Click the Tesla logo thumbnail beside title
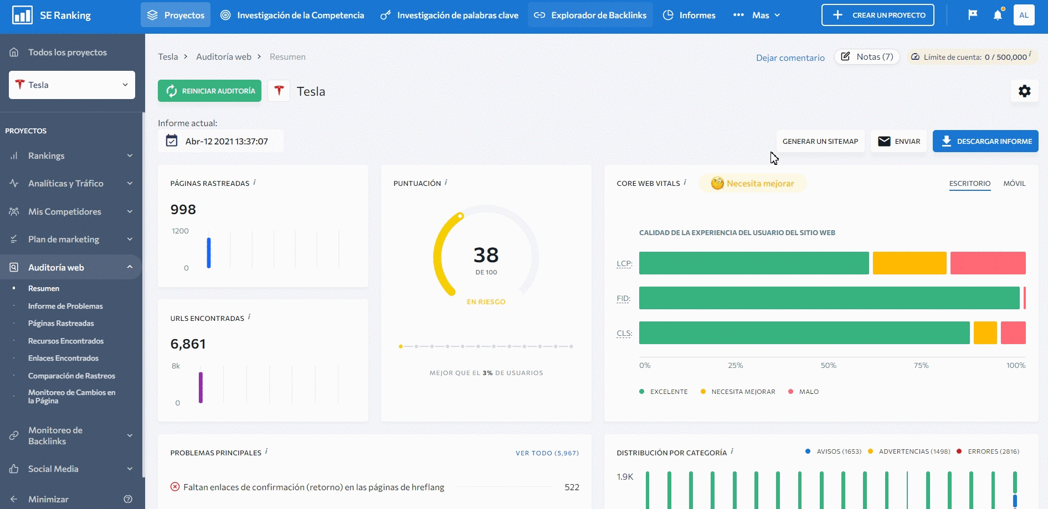 coord(279,90)
